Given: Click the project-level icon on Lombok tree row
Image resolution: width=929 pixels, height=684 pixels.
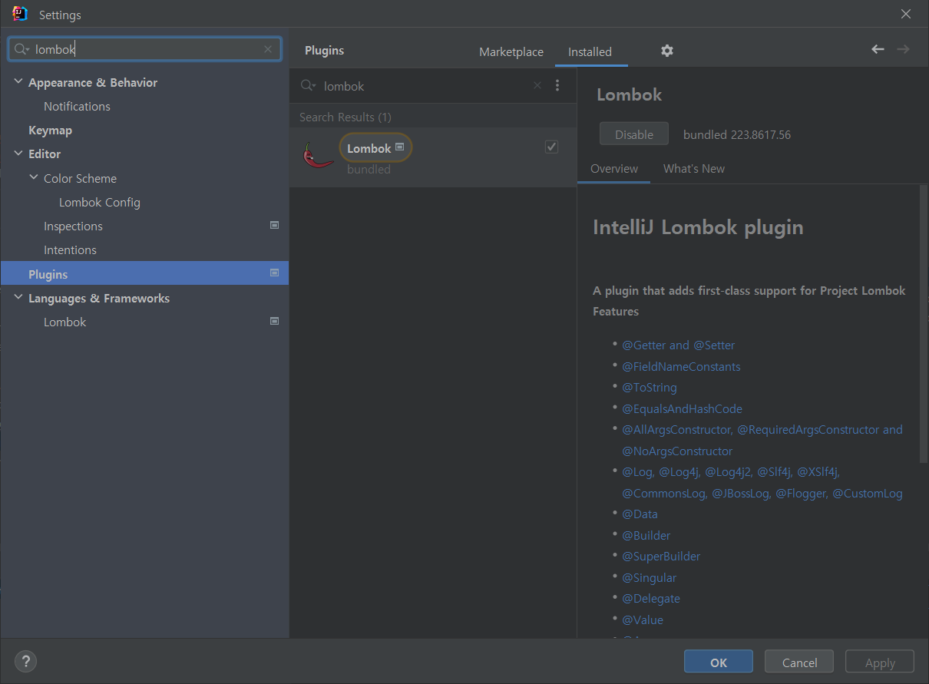Looking at the screenshot, I should [274, 322].
